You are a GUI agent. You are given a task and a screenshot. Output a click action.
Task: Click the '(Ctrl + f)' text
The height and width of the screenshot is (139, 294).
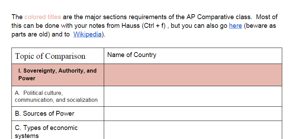(x=154, y=26)
